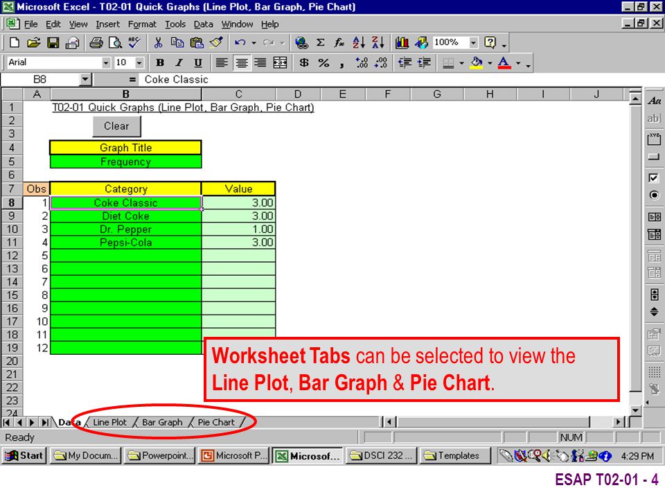
Task: Open the Data menu
Action: pyautogui.click(x=203, y=24)
